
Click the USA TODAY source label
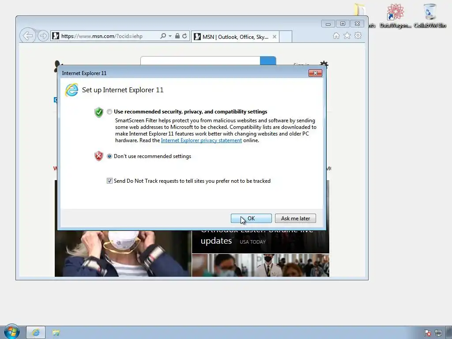tap(252, 242)
